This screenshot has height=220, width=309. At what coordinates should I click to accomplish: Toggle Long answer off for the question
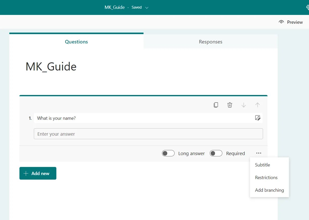(168, 153)
